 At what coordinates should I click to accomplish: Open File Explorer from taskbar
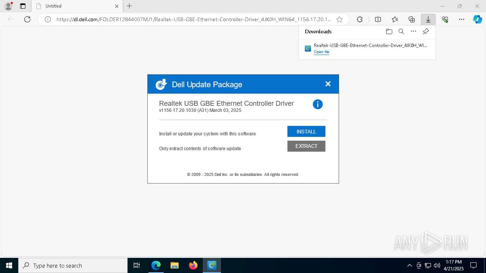coord(175,265)
